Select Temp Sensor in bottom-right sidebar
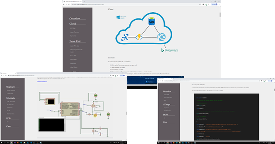 tap(166, 108)
